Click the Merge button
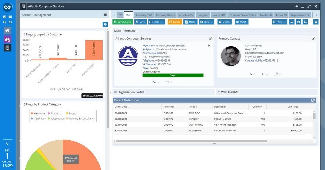The width and height of the screenshot is (325, 170). pyautogui.click(x=190, y=22)
